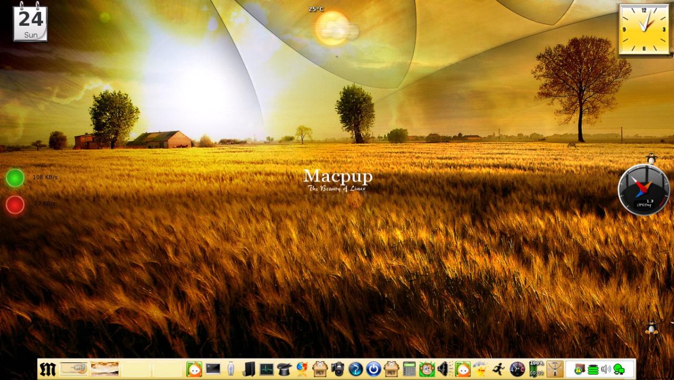The width and height of the screenshot is (674, 380).
Task: Open the Macpup M start menu
Action: tap(47, 369)
